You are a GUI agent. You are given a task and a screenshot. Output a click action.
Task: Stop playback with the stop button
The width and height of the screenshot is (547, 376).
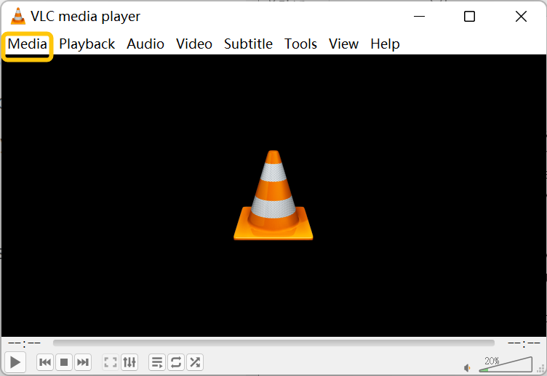click(64, 361)
